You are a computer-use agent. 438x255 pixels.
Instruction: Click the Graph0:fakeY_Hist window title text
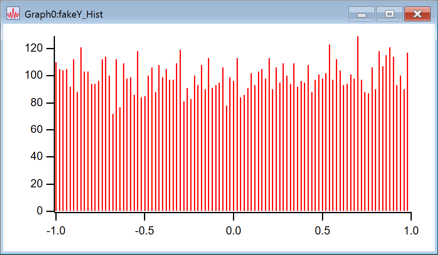coord(64,14)
